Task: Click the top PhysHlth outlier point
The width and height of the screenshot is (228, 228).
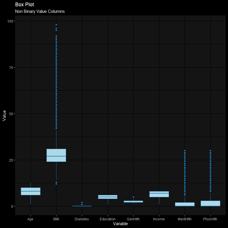Action: pos(210,151)
